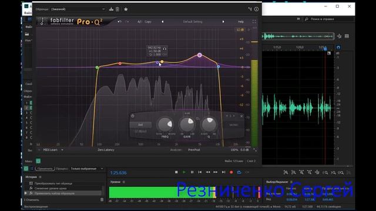Select the highlighted third history entry

point(63,193)
